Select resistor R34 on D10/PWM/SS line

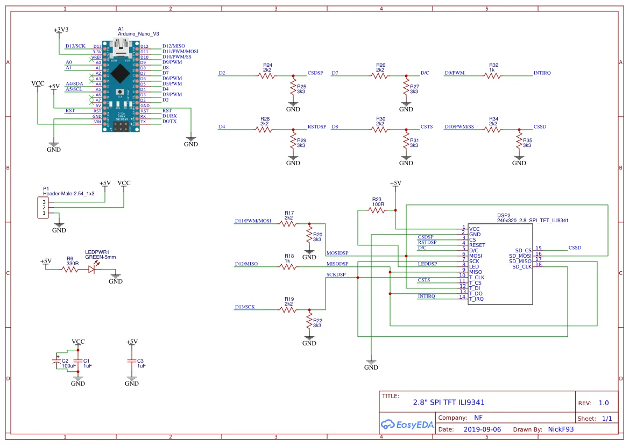[x=493, y=130]
